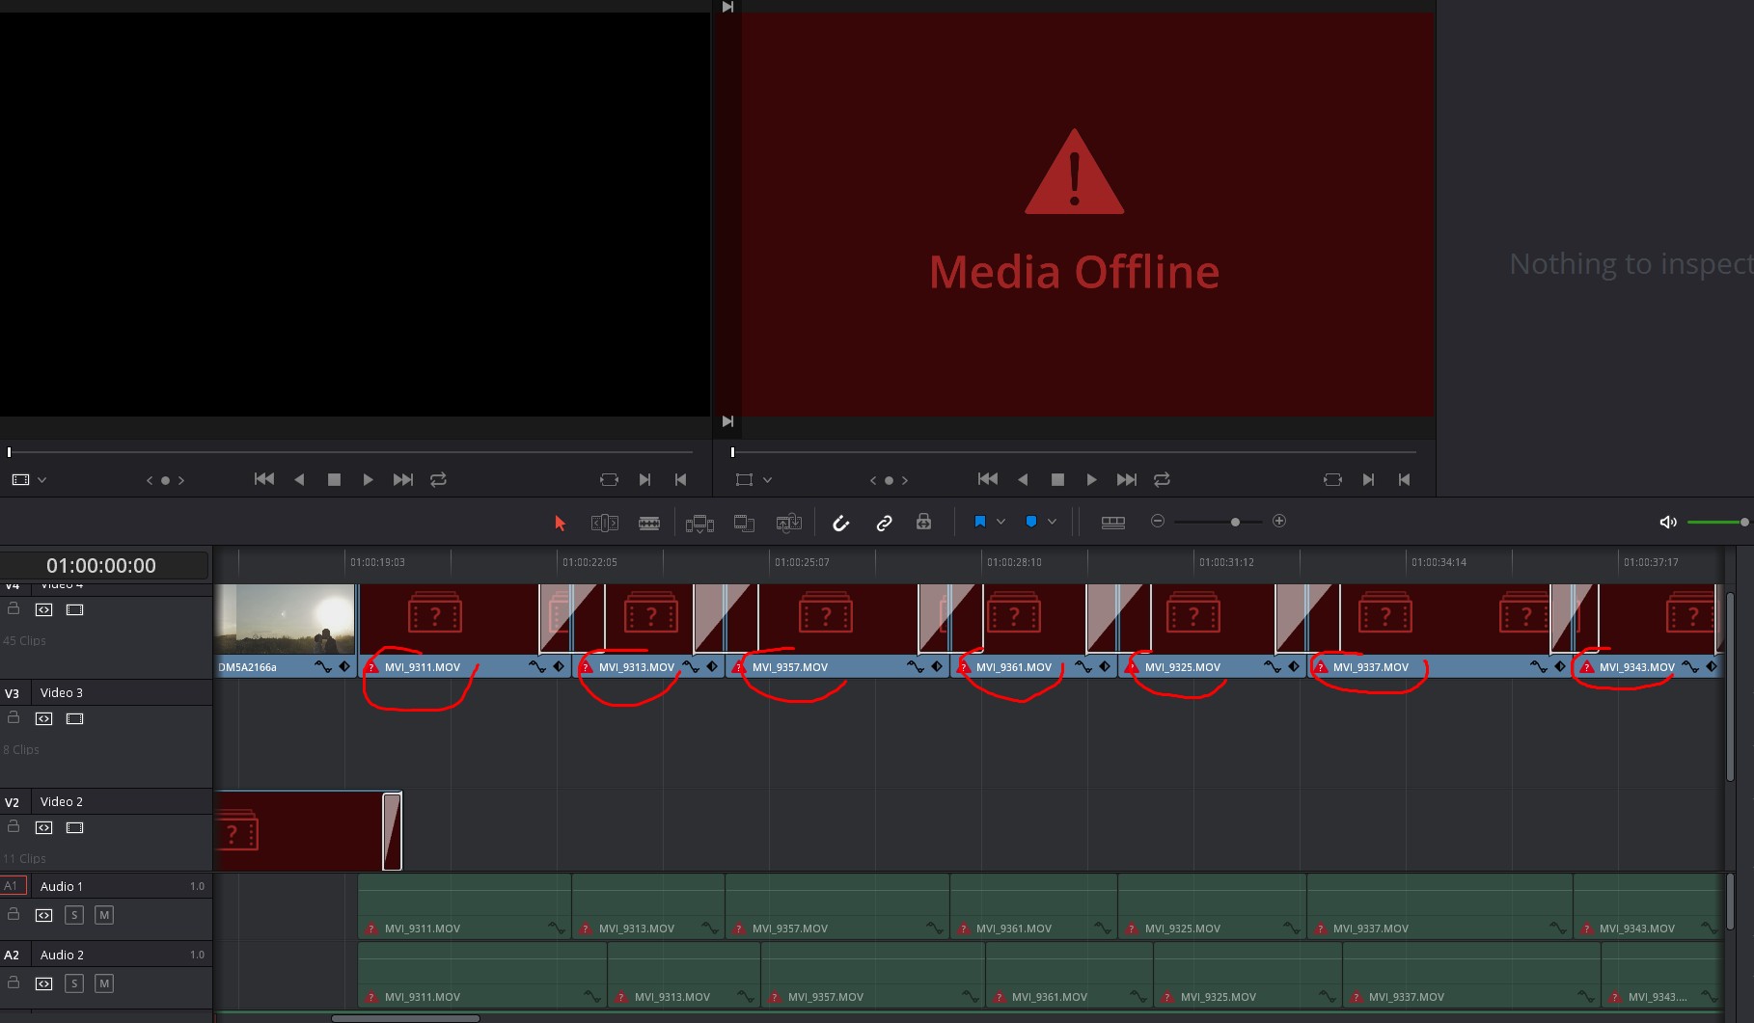
Task: Jump to first frame in source viewer
Action: tap(263, 479)
